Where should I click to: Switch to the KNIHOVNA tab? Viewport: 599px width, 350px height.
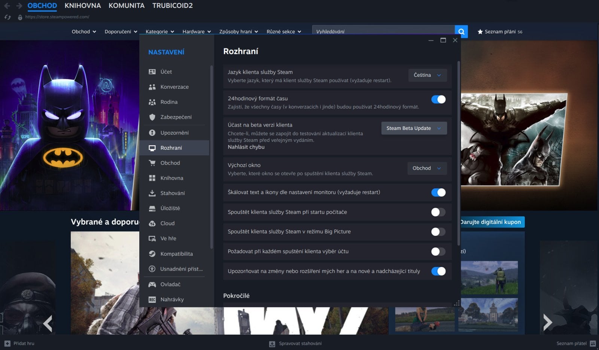83,6
